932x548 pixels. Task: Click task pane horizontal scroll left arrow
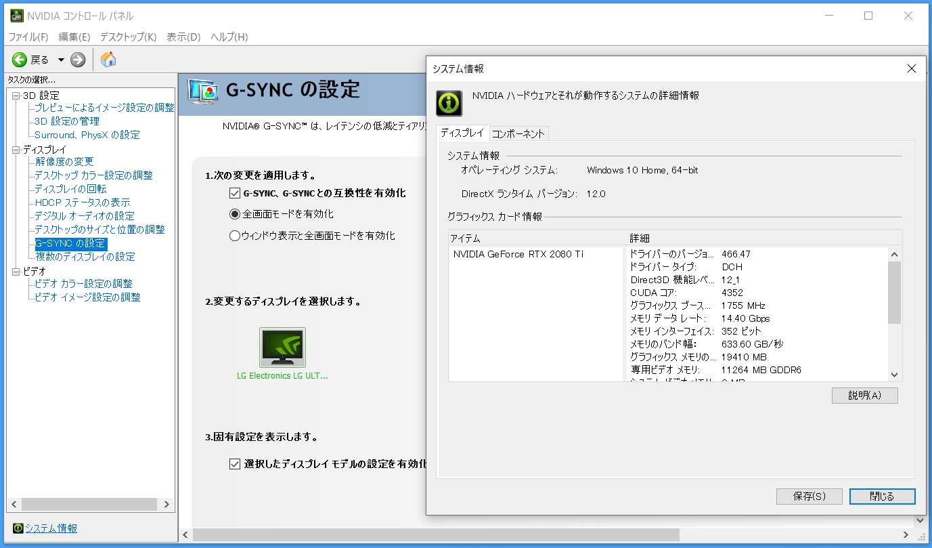click(14, 505)
